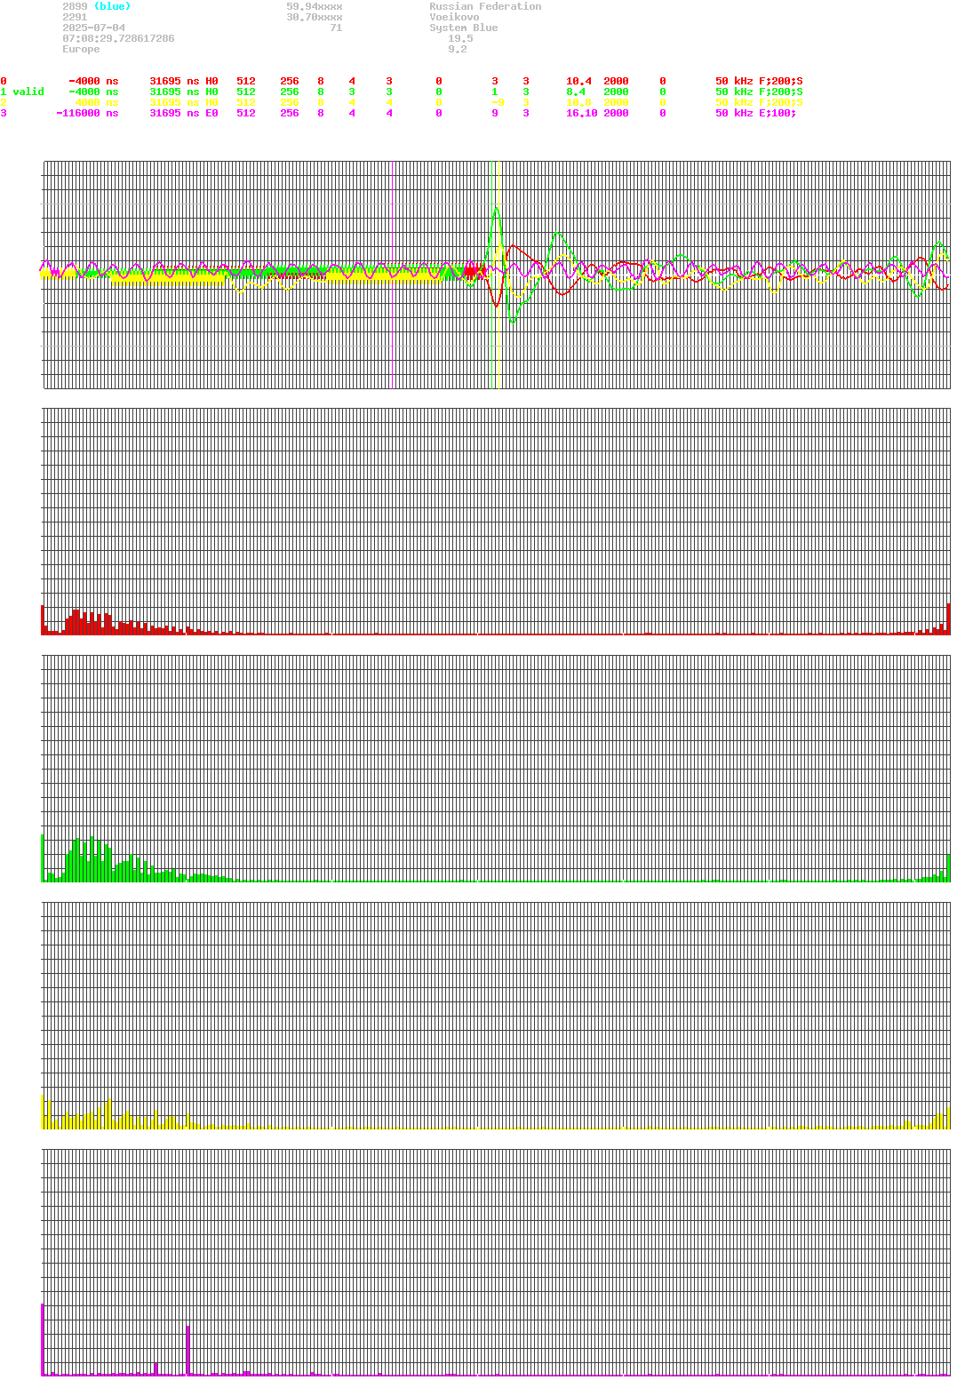Screen dimensions: 973x1396
Task: Click the green spectrum histogram bars
Action: 496,858
